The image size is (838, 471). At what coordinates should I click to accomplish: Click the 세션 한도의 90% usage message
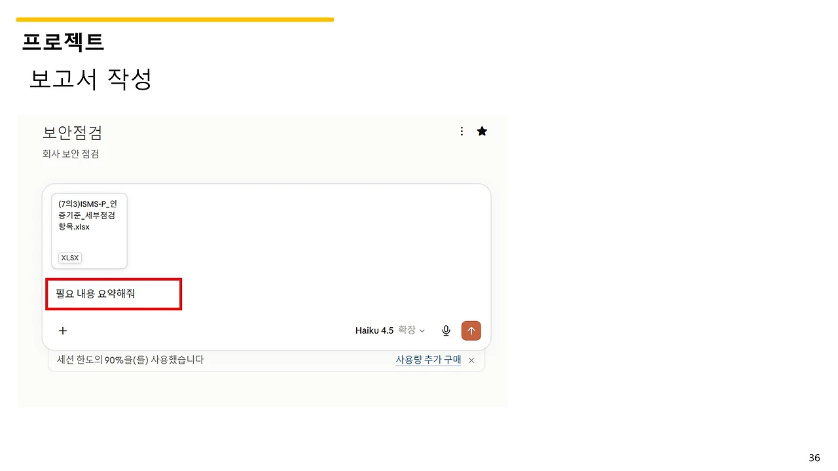click(x=130, y=360)
